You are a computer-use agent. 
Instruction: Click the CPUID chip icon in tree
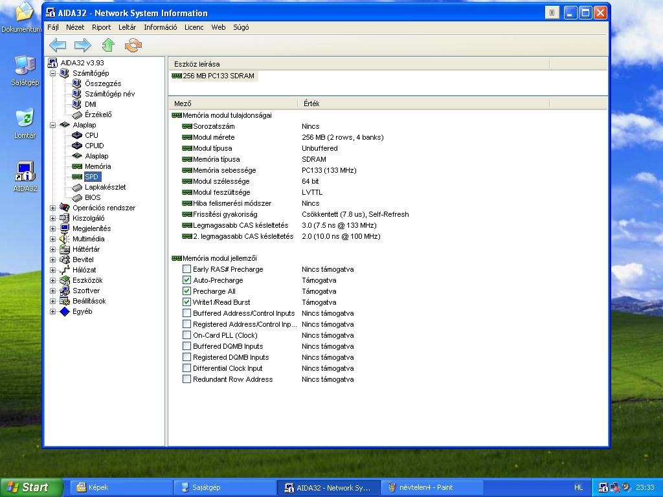[x=77, y=146]
